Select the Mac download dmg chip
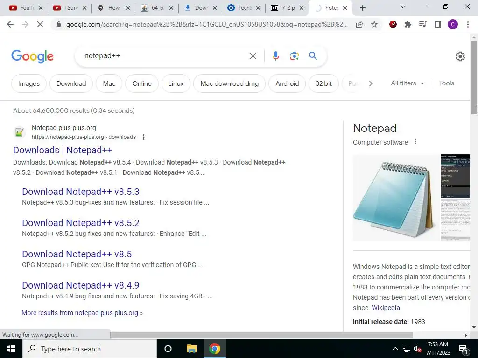This screenshot has height=358, width=478. (229, 83)
